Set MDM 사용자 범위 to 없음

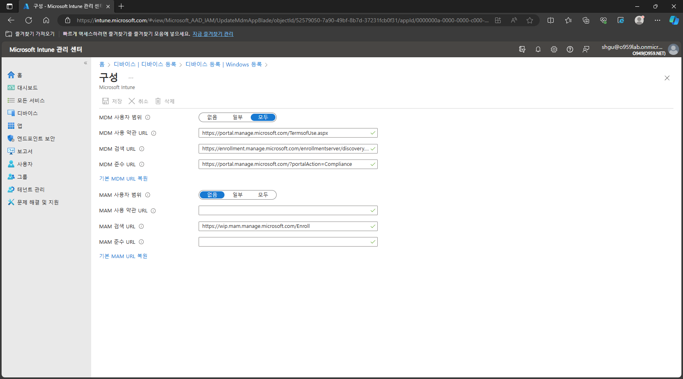(x=212, y=117)
